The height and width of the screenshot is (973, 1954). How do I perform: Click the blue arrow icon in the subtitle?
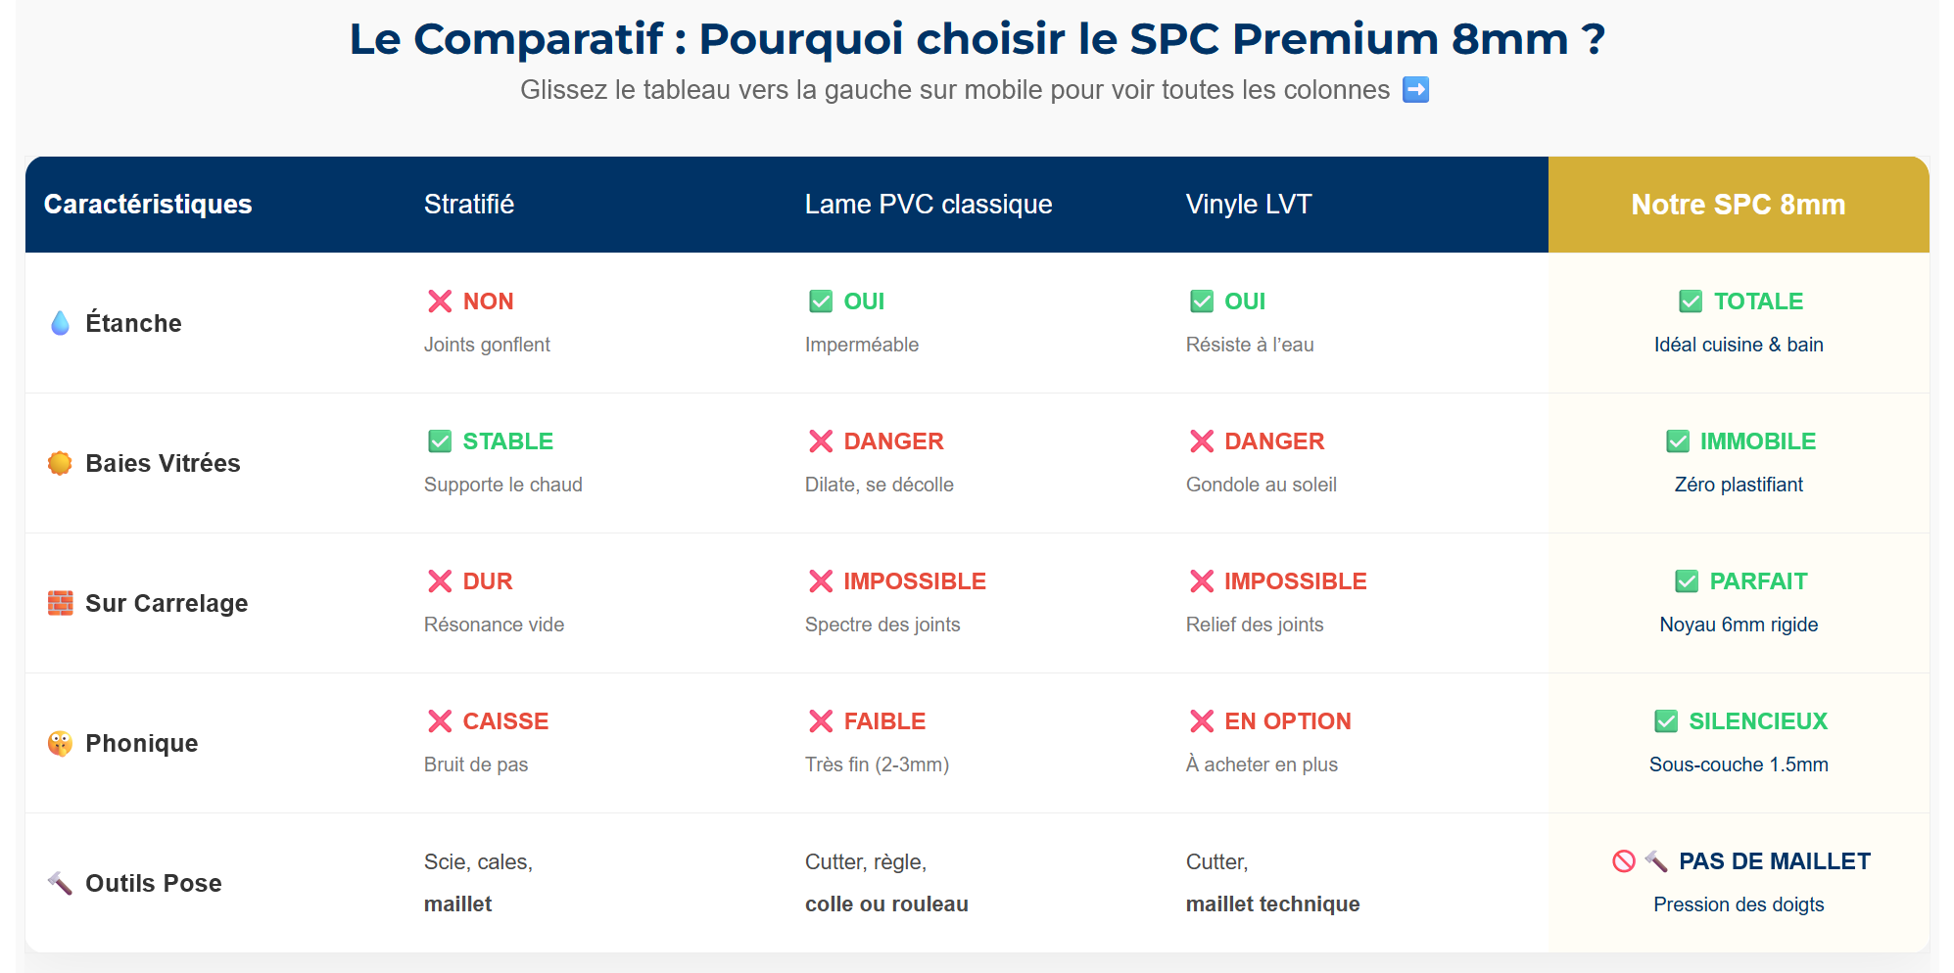pyautogui.click(x=1415, y=90)
